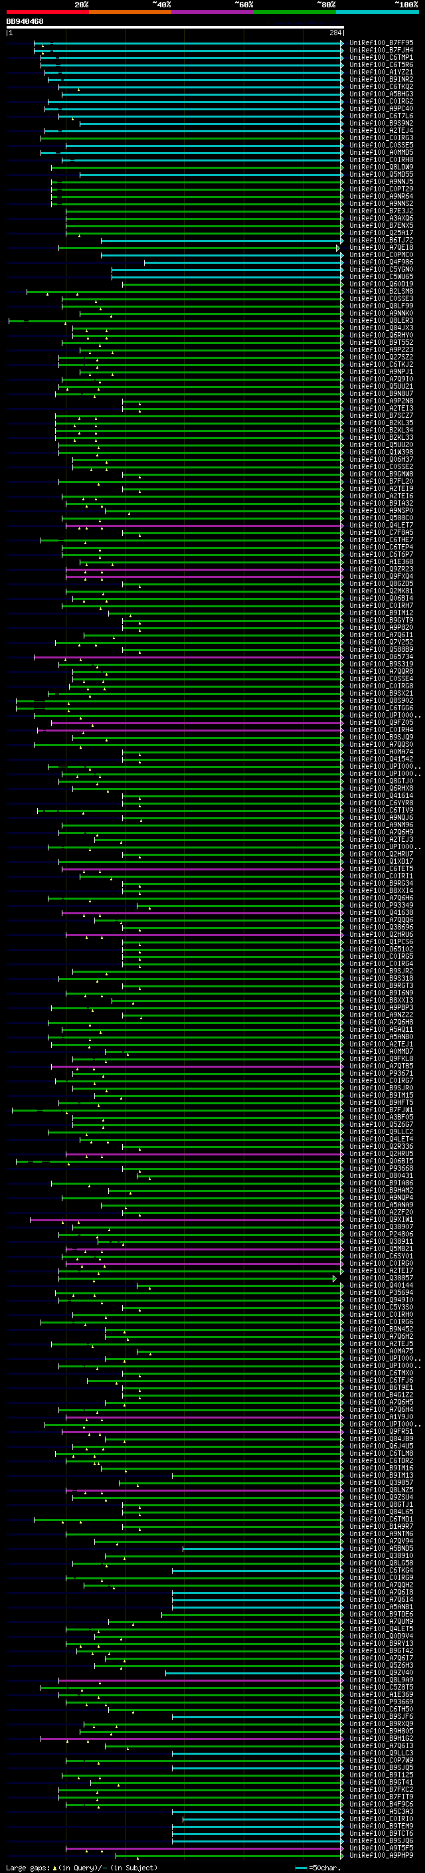This screenshot has height=1873, width=425.
Task: Select the UniRef100_C0IRH4 label
Action: coord(381,730)
